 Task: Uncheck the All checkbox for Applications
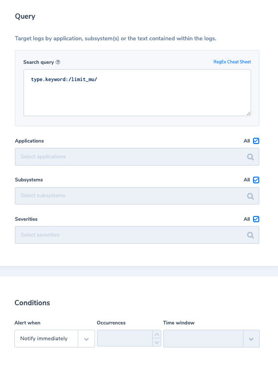coord(256,141)
